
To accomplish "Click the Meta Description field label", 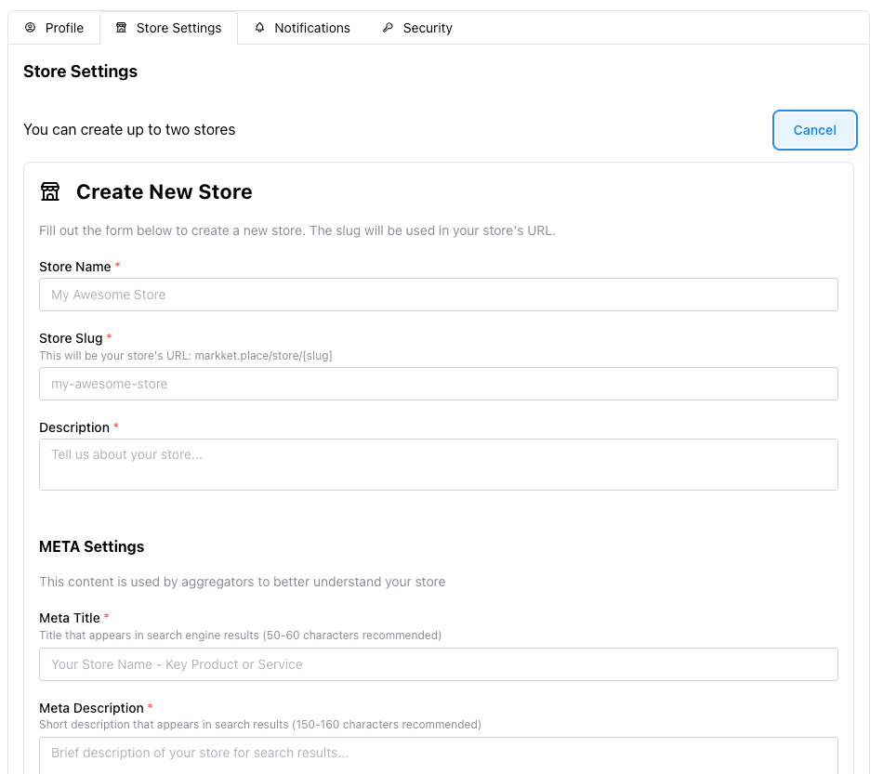I will click(x=91, y=708).
